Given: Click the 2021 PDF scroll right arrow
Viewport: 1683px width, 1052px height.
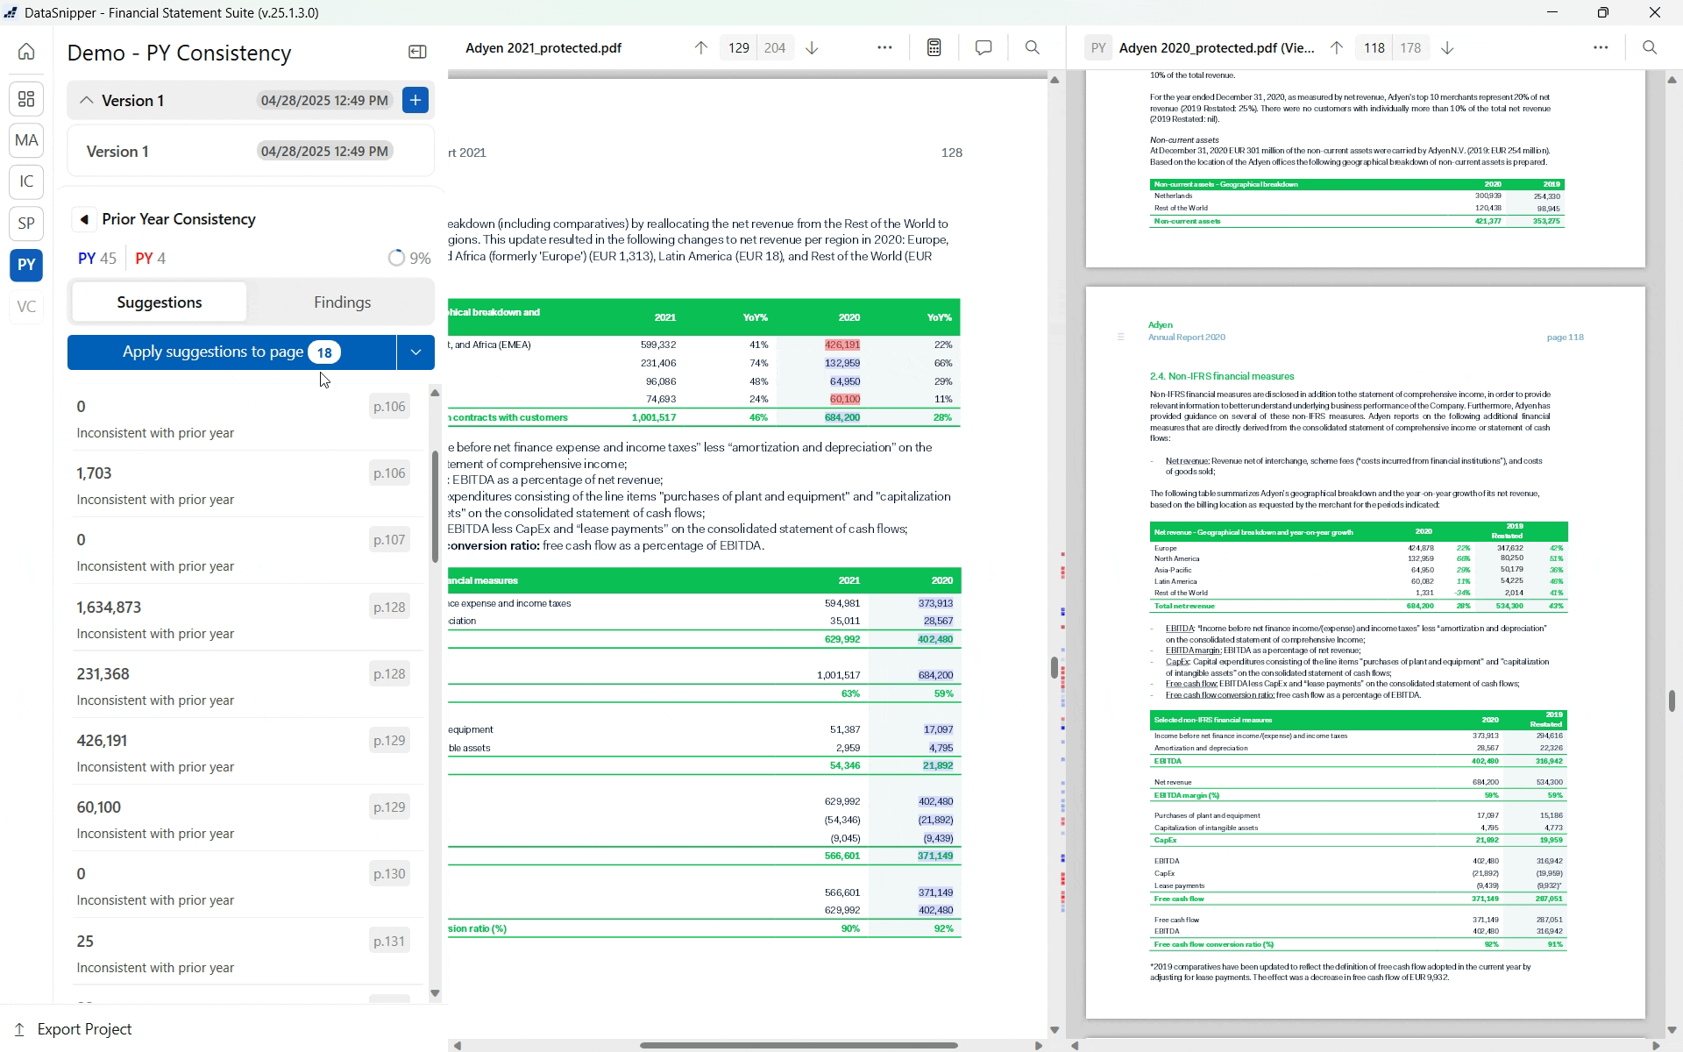Looking at the screenshot, I should [1039, 1045].
